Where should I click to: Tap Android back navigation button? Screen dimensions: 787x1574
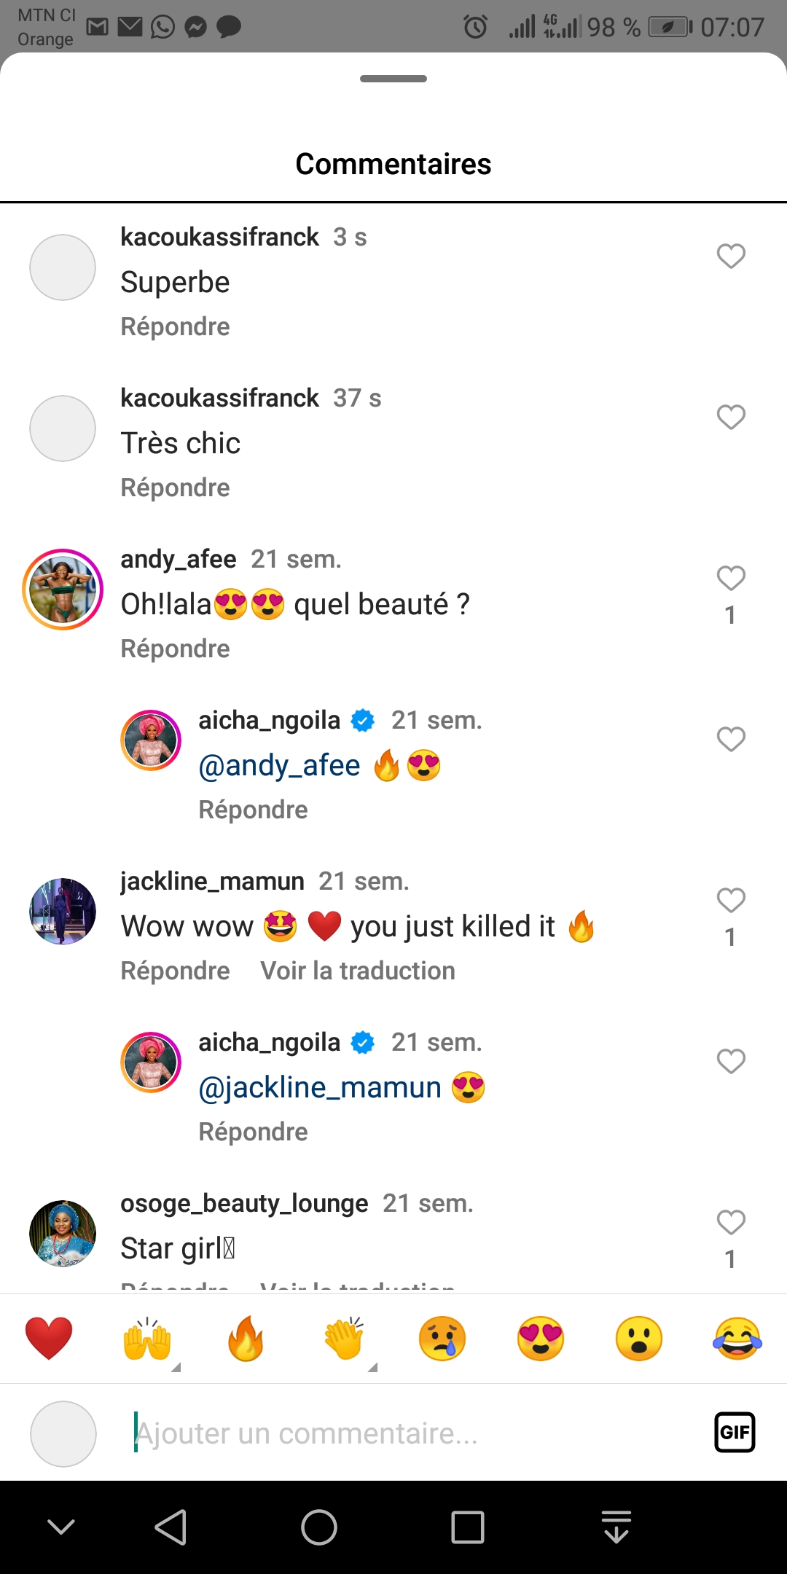[171, 1527]
